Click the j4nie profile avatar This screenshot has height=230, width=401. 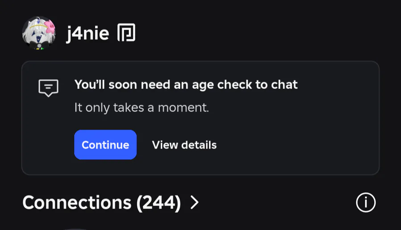(x=39, y=33)
